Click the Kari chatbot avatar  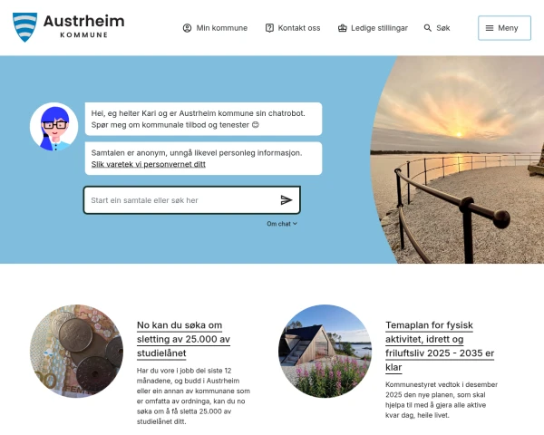54,127
